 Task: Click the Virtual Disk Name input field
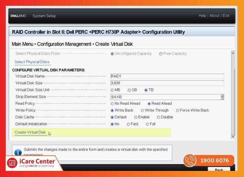coord(167,76)
